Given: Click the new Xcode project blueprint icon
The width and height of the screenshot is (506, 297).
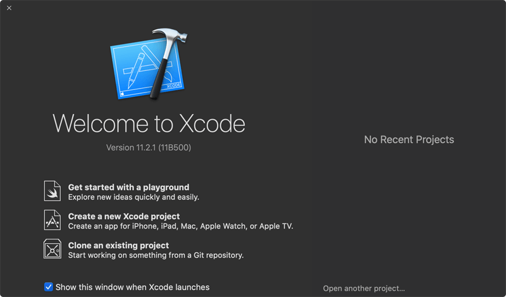Looking at the screenshot, I should (x=52, y=220).
